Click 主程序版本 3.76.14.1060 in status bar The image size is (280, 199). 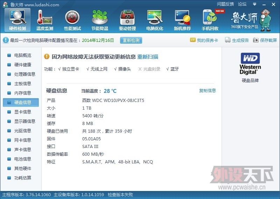click(27, 195)
